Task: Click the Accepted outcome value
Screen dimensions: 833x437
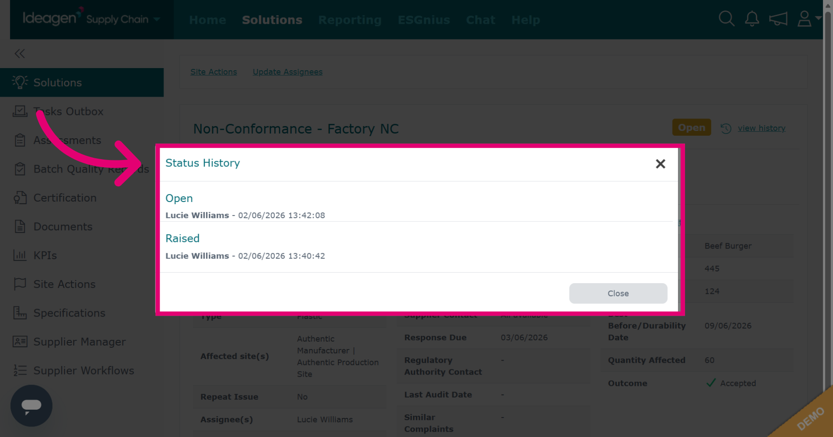Action: (x=738, y=383)
